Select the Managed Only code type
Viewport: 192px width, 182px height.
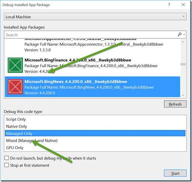pos(95,133)
